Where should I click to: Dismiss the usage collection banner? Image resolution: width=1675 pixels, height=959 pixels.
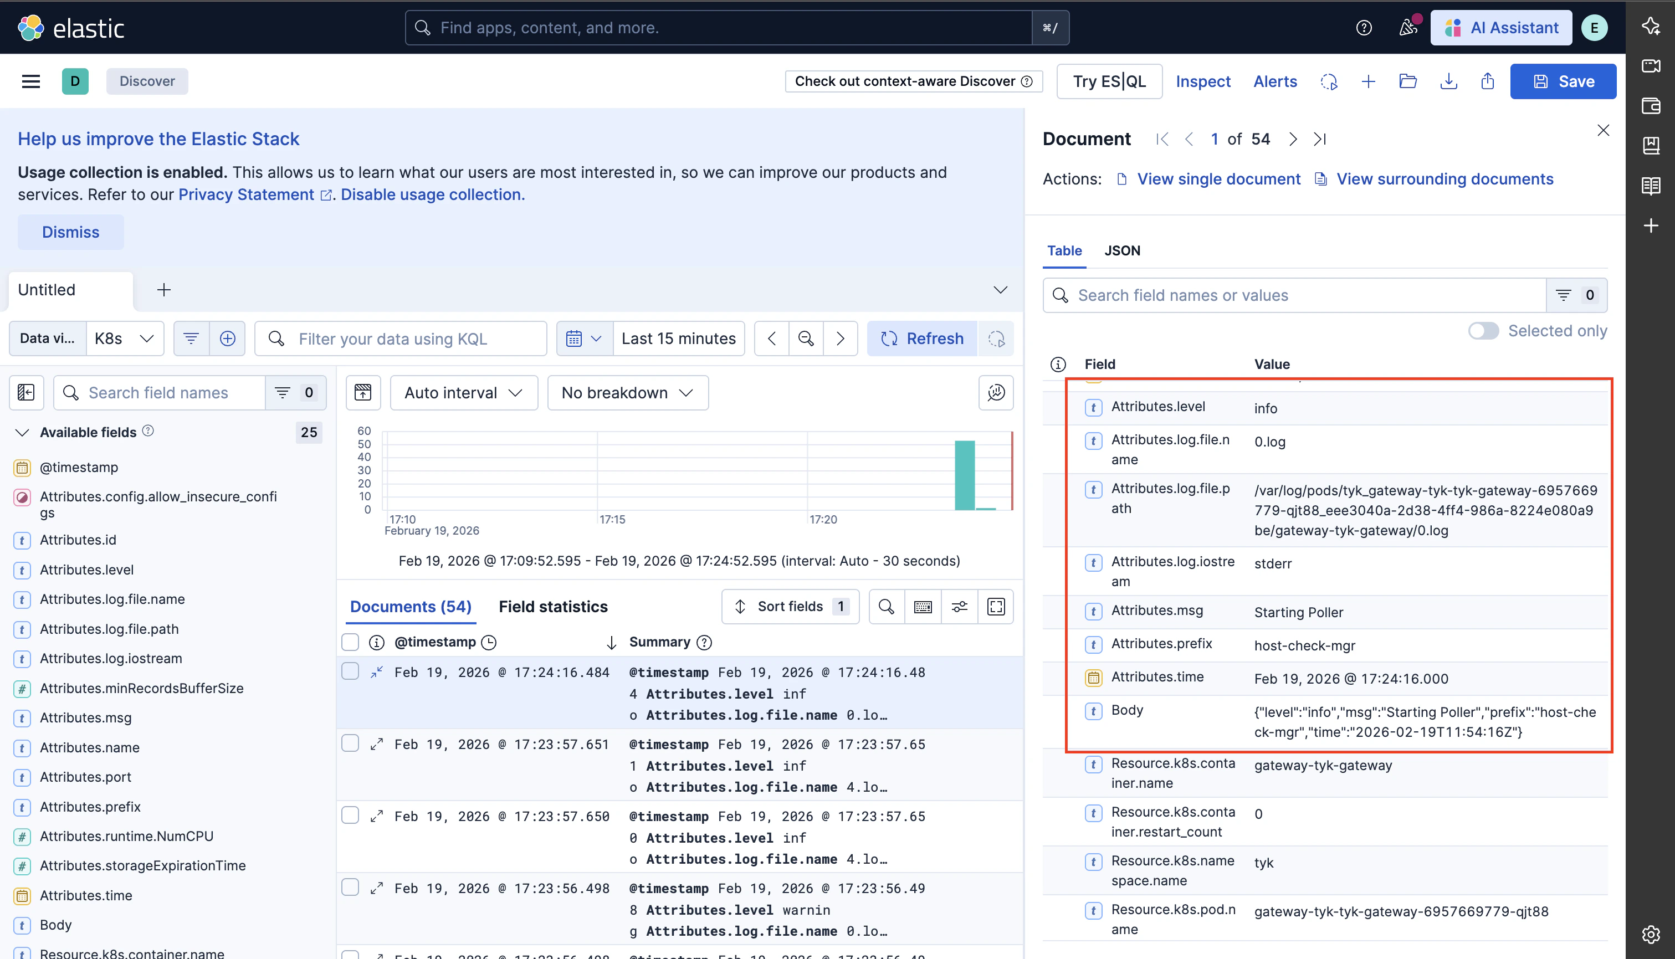click(70, 232)
